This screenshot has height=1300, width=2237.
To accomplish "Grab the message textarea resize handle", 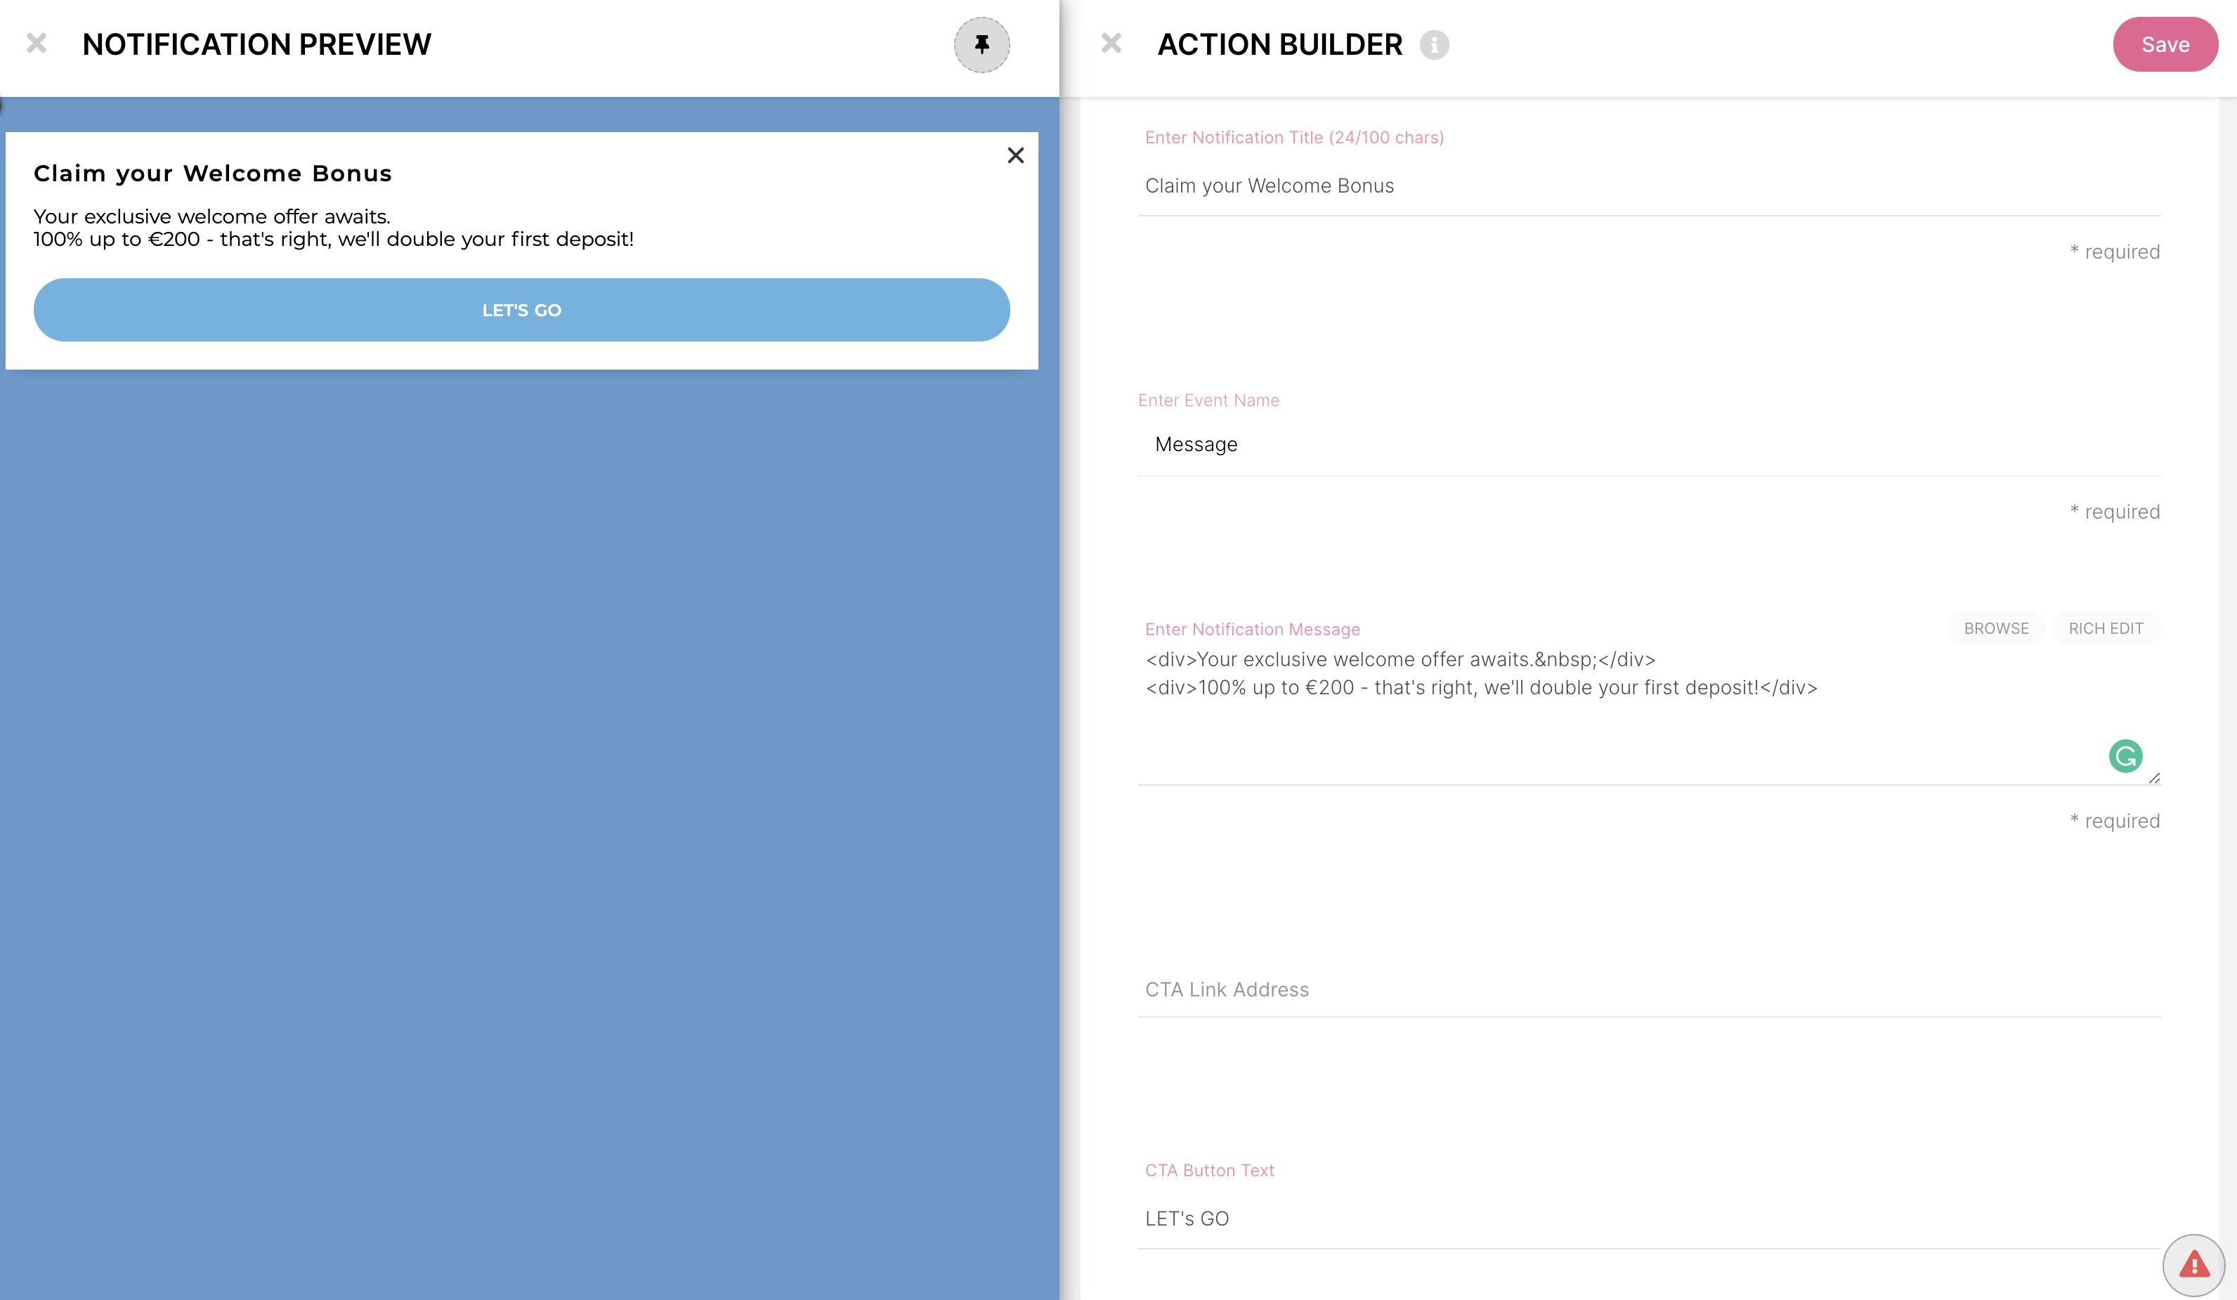I will pyautogui.click(x=2154, y=779).
